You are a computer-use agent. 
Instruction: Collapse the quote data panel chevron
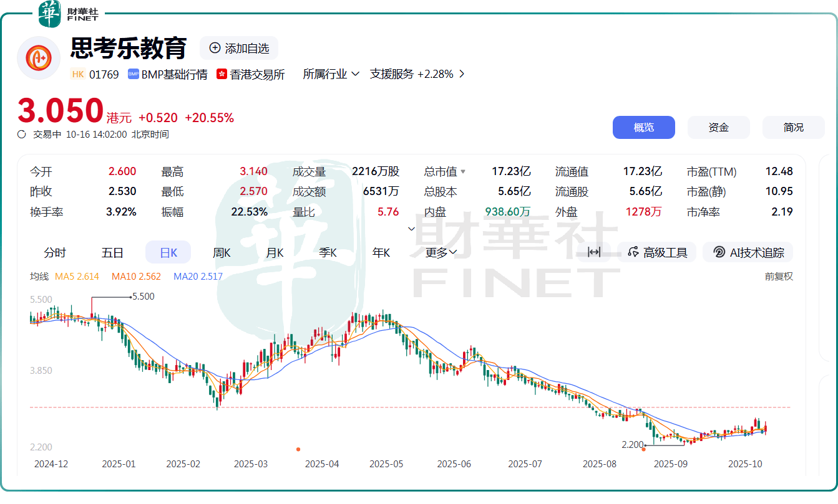click(411, 229)
